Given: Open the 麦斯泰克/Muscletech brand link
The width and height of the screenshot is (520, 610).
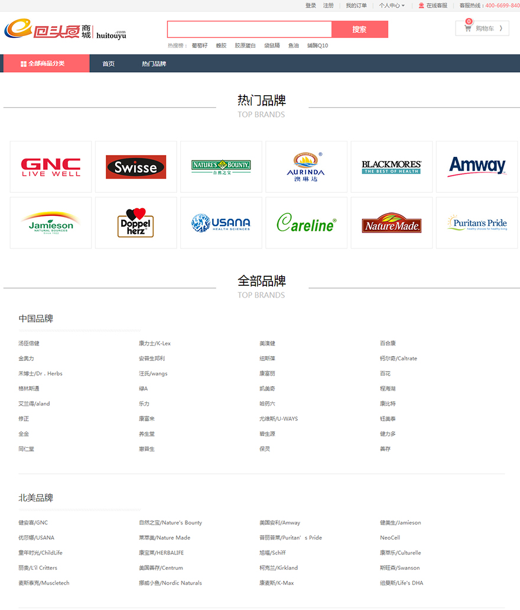Looking at the screenshot, I should (x=44, y=583).
